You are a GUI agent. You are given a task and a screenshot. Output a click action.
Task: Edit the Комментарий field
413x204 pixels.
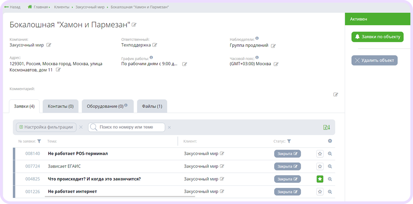point(336,95)
